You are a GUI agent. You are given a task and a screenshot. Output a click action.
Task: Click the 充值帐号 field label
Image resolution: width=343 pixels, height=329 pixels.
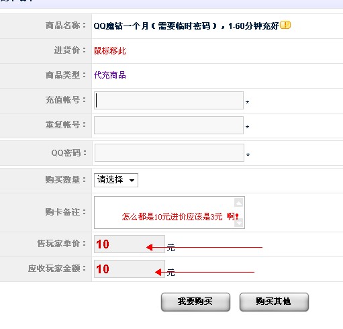(x=66, y=100)
